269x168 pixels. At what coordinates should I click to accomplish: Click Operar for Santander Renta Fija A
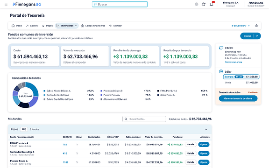click(x=204, y=154)
